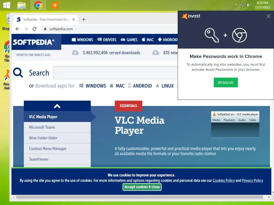Click the up chevron above app list

pos(57,106)
